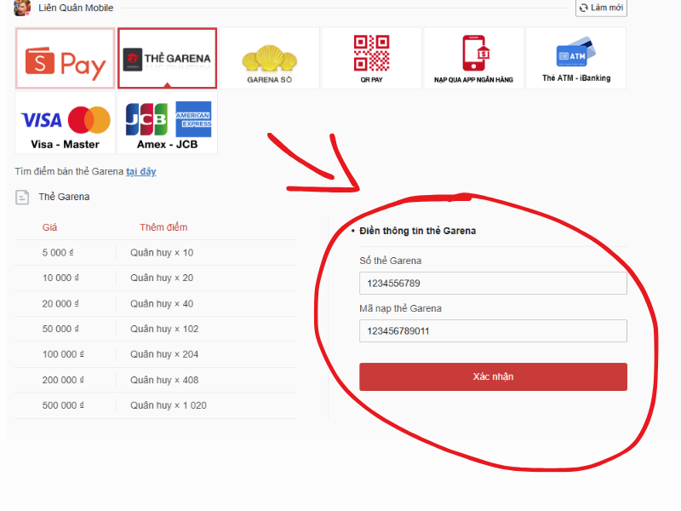Click the 'Quân huy × 10' cell
Screen dimensions: 681x511
[162, 253]
